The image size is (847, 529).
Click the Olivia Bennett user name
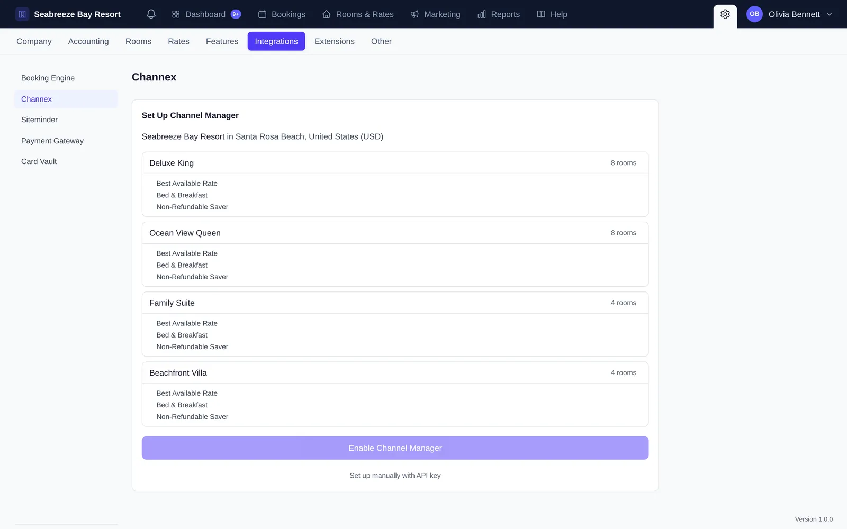coord(794,14)
